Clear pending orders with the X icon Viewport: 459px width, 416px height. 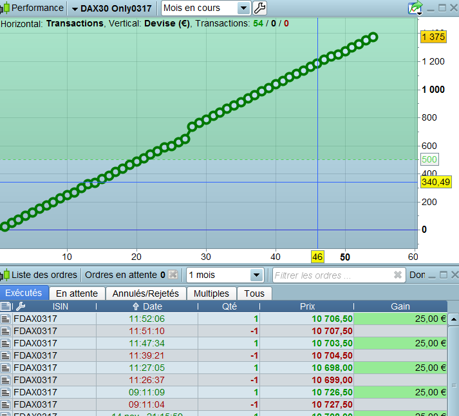tap(173, 275)
